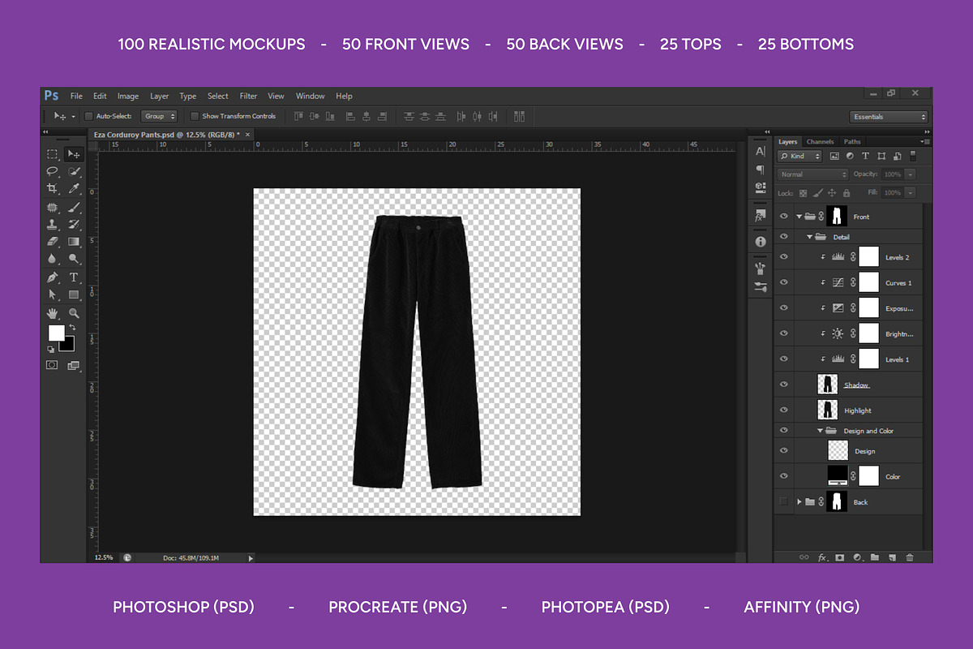Toggle Quick Mask mode
This screenshot has width=973, height=649.
(52, 365)
